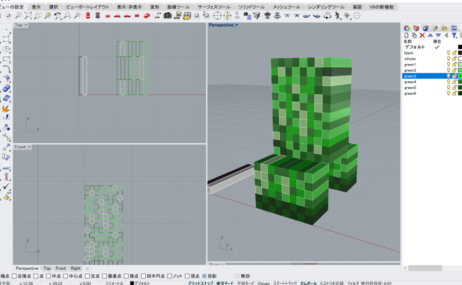Toggle the 垂直点 osnap checkbox
The height and width of the screenshot is (285, 462).
point(104,276)
